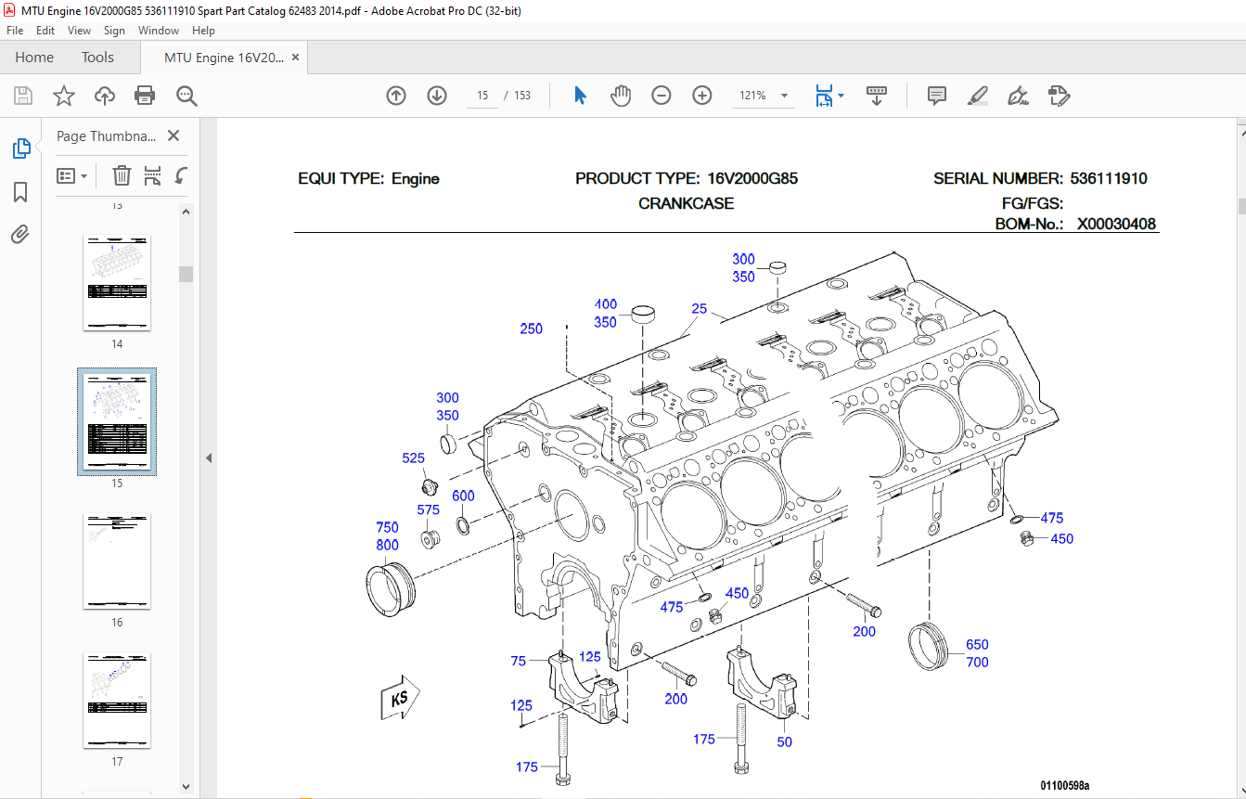Image resolution: width=1246 pixels, height=799 pixels.
Task: Select the page 17 thumbnail
Action: point(117,700)
